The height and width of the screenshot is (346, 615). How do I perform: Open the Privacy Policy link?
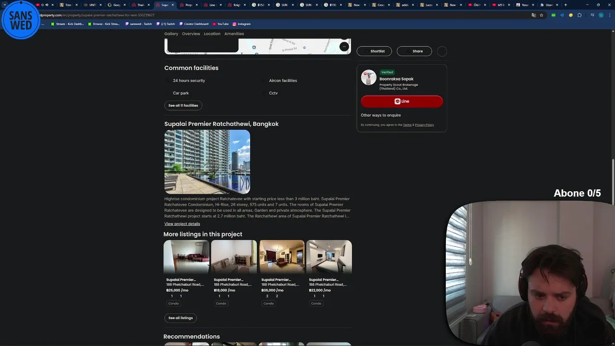click(x=424, y=125)
